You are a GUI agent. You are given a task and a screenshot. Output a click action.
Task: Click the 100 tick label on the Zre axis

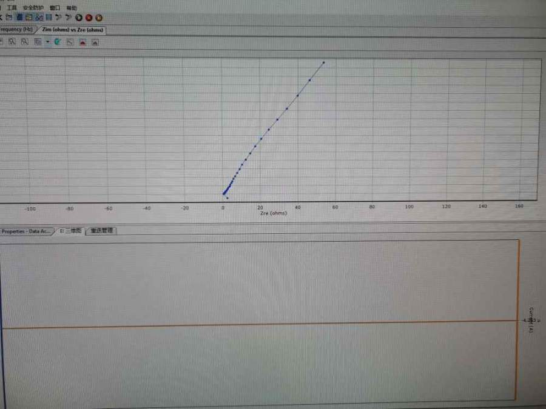click(409, 207)
